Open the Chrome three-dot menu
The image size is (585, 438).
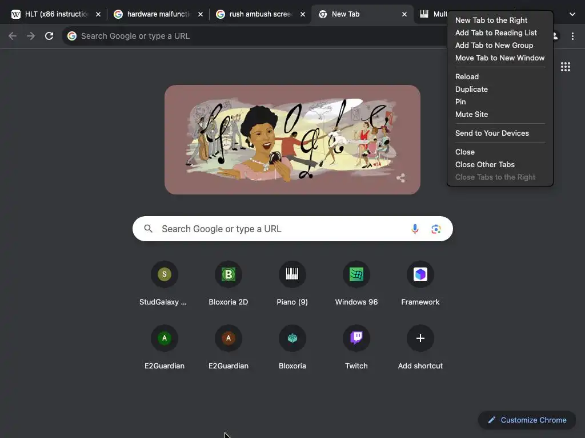tap(572, 36)
